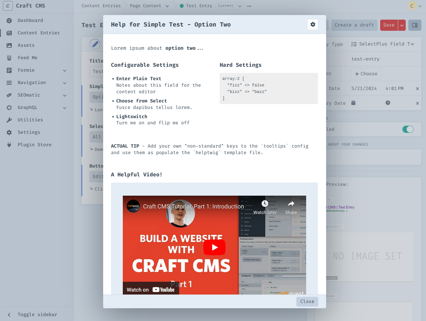The image size is (426, 321).
Task: Open the user account menu avatar
Action: (x=412, y=6)
